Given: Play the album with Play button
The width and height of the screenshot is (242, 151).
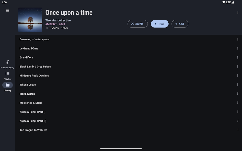Looking at the screenshot, I should (x=159, y=24).
